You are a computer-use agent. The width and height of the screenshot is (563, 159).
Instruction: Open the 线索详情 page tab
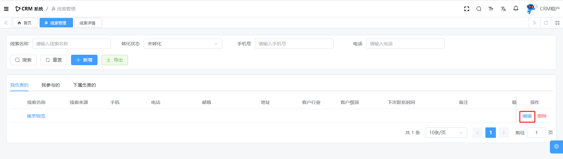click(x=88, y=23)
